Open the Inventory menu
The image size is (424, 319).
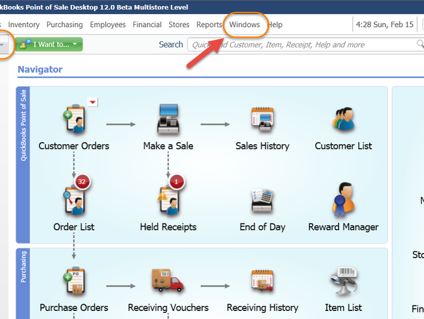(x=24, y=25)
